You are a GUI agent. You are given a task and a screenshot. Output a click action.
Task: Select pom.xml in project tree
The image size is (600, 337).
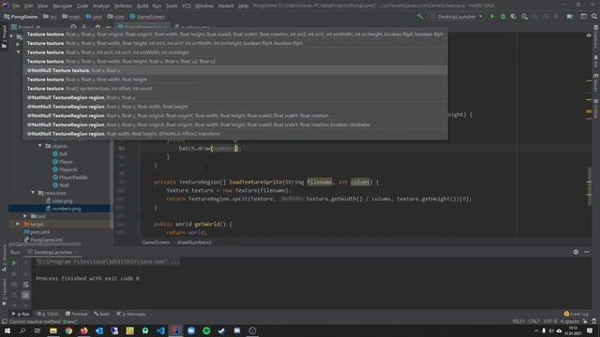pos(39,232)
